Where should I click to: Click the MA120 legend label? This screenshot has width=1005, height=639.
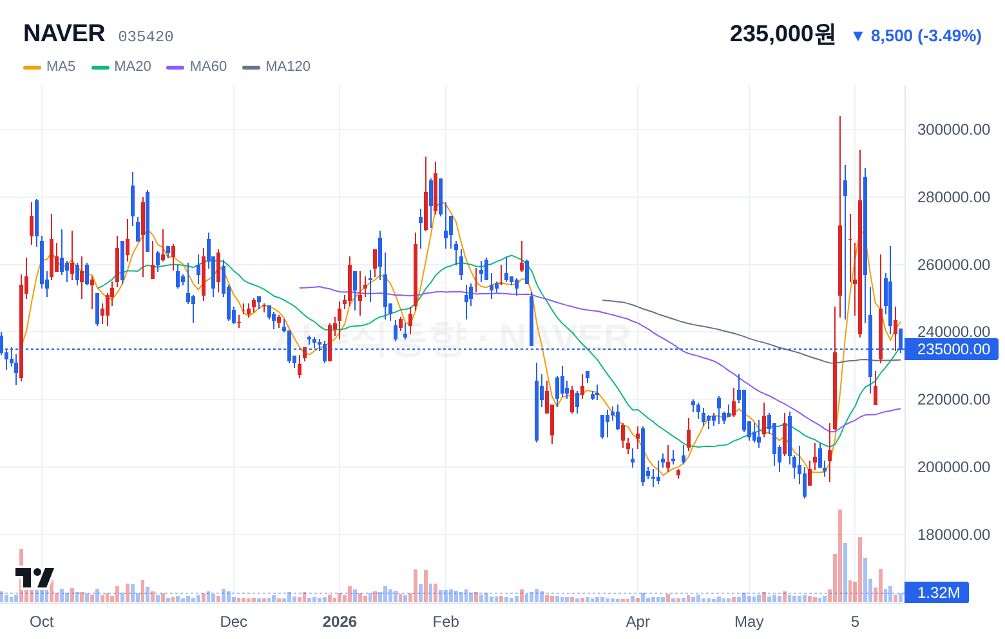(288, 66)
